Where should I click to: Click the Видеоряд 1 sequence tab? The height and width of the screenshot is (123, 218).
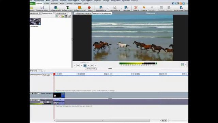[x=34, y=71]
